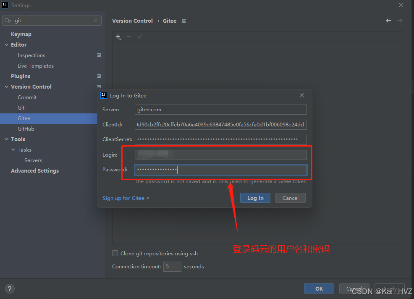Open help with the question mark
The width and height of the screenshot is (414, 299).
pyautogui.click(x=10, y=289)
